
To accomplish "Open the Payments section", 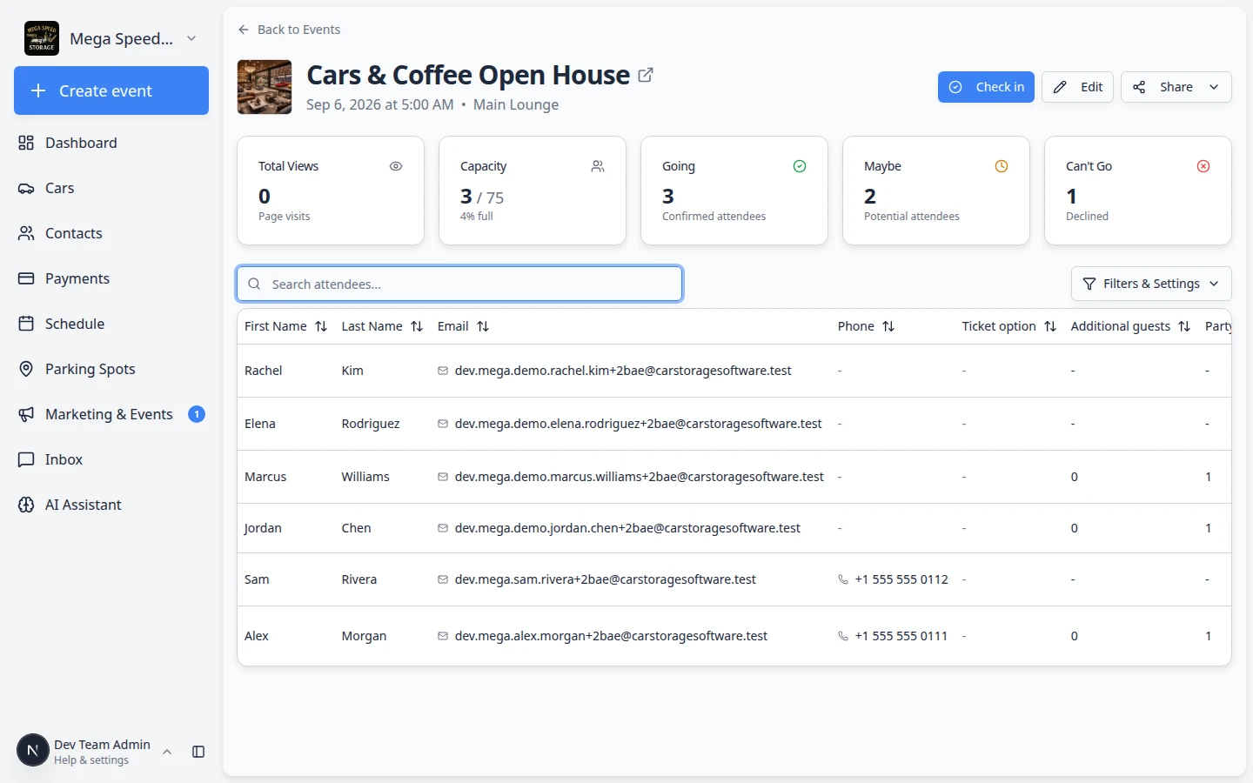I will [x=111, y=278].
